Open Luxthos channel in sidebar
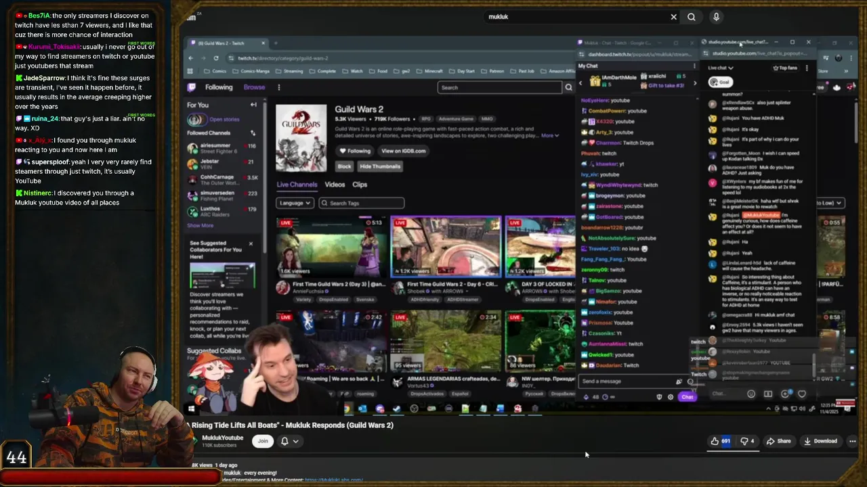The height and width of the screenshot is (487, 867). [223, 211]
